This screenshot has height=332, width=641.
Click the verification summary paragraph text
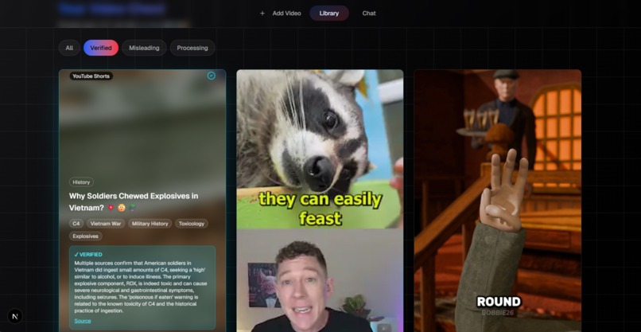[x=141, y=287]
